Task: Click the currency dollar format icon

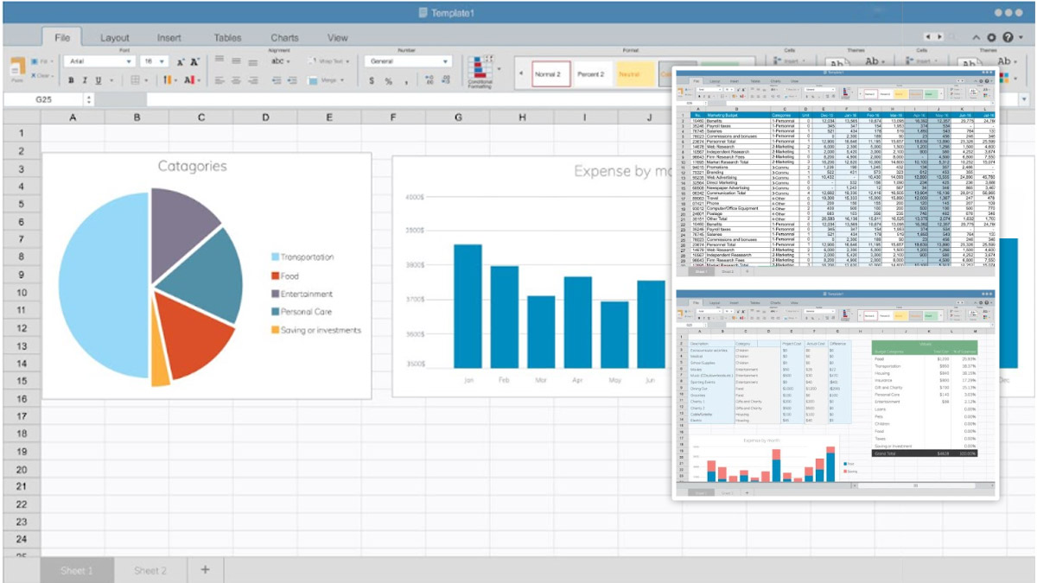Action: point(372,80)
